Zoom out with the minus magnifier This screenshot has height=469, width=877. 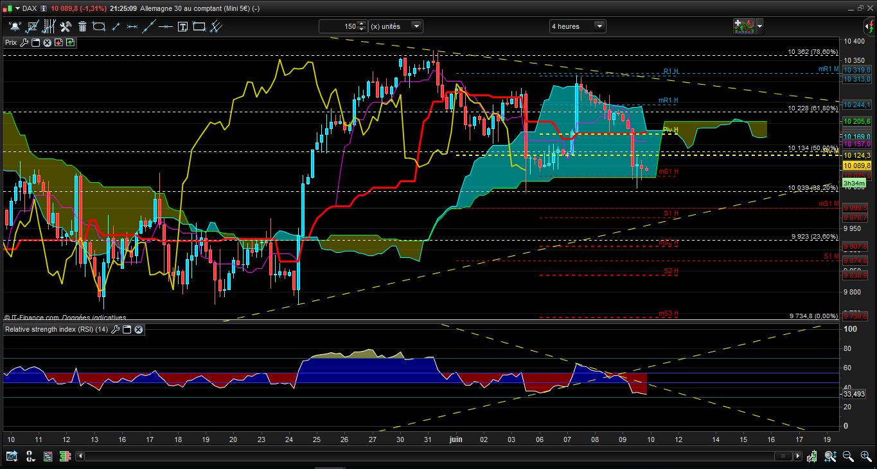tap(849, 456)
